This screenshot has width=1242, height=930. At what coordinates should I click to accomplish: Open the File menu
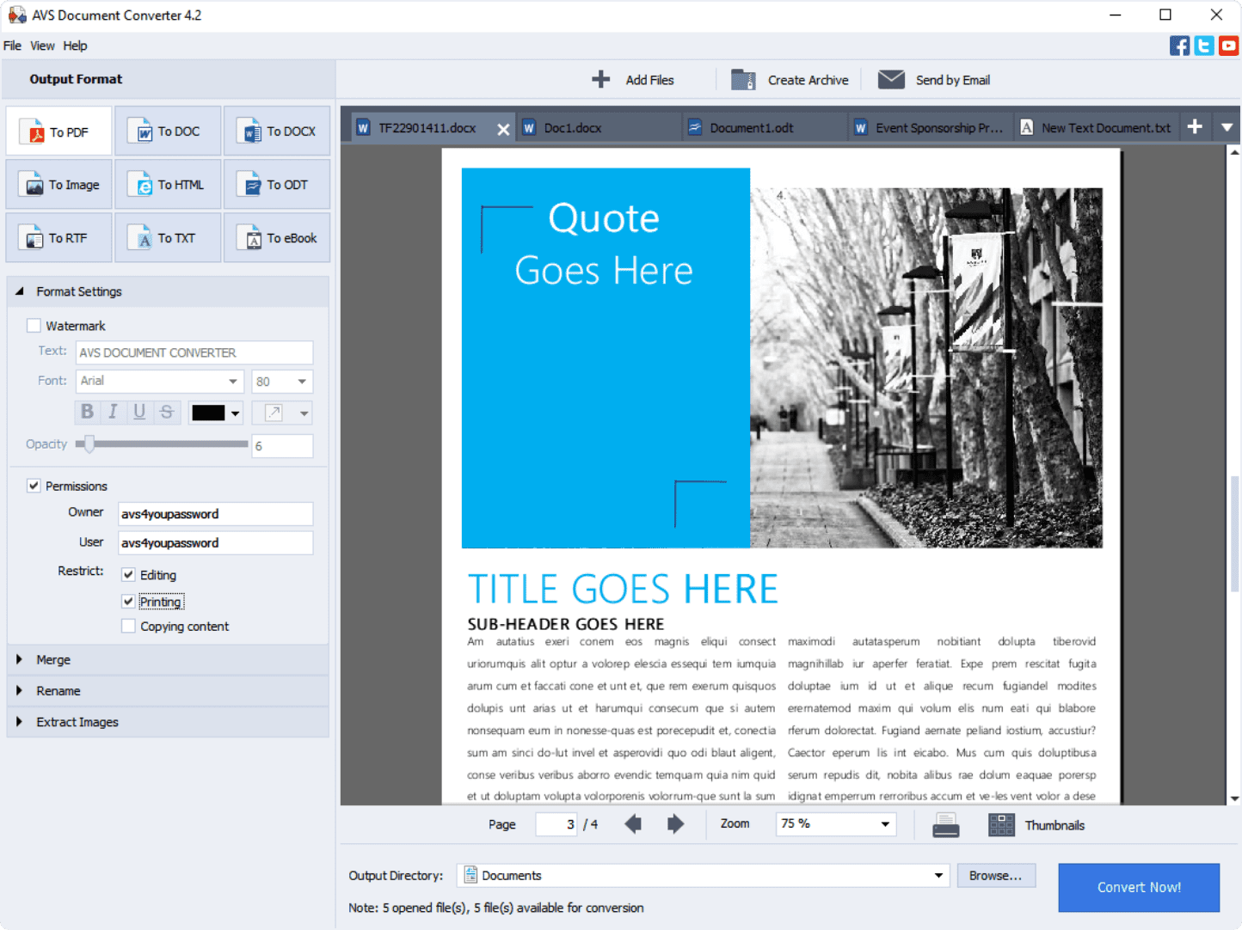pyautogui.click(x=12, y=46)
